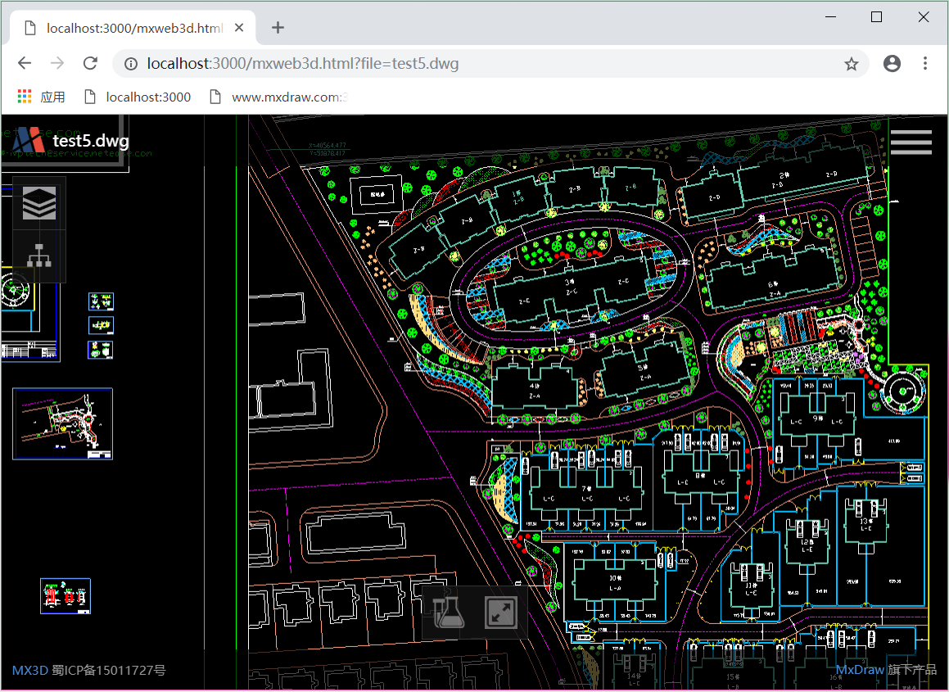Open the Apps (应用) bookmarks shortcut
The width and height of the screenshot is (949, 692).
[41, 97]
